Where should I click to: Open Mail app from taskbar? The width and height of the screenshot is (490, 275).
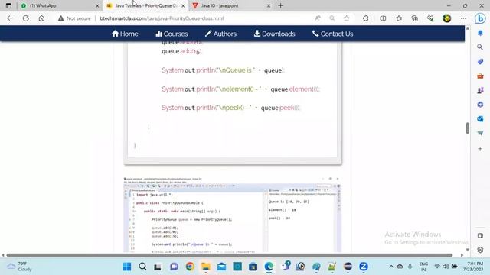pyautogui.click(x=221, y=267)
